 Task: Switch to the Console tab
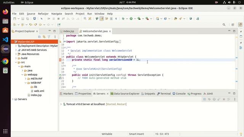click(179, 94)
